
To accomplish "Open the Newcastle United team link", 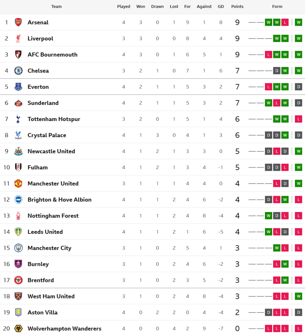I will coord(51,151).
